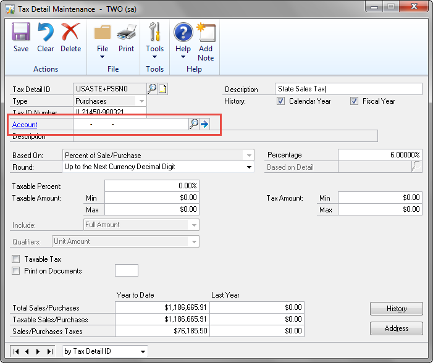The height and width of the screenshot is (363, 433).
Task: Click the Add Note icon
Action: tap(206, 32)
